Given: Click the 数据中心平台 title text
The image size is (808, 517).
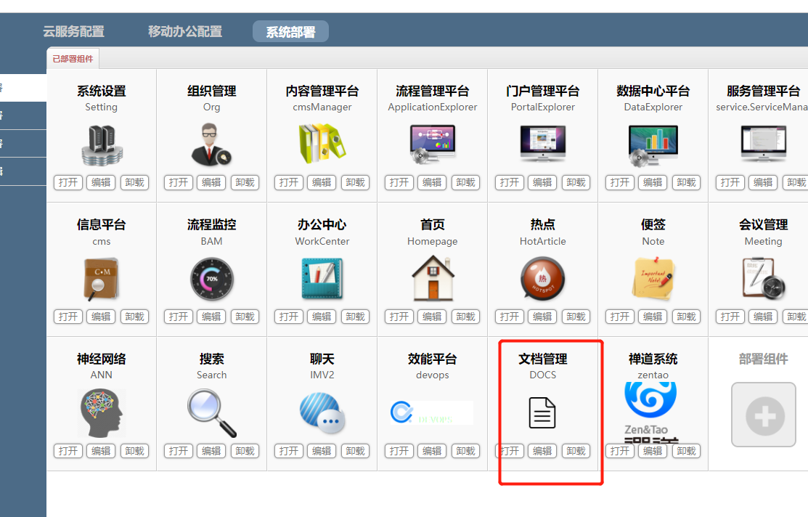Looking at the screenshot, I should pyautogui.click(x=653, y=91).
